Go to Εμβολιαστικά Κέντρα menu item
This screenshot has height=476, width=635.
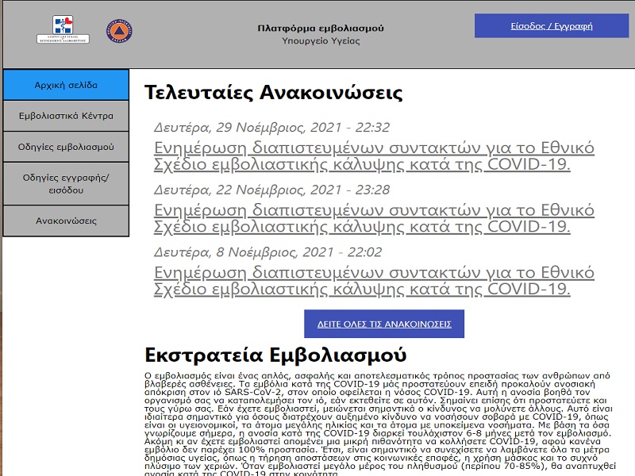tap(66, 116)
